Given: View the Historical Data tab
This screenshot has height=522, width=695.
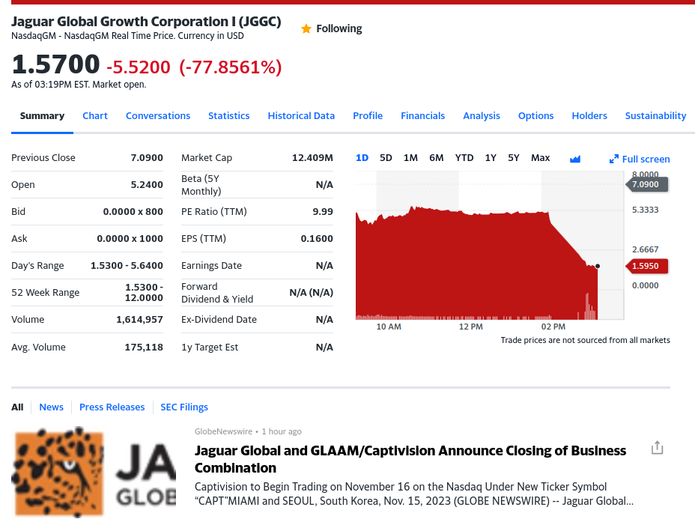Looking at the screenshot, I should coord(301,115).
